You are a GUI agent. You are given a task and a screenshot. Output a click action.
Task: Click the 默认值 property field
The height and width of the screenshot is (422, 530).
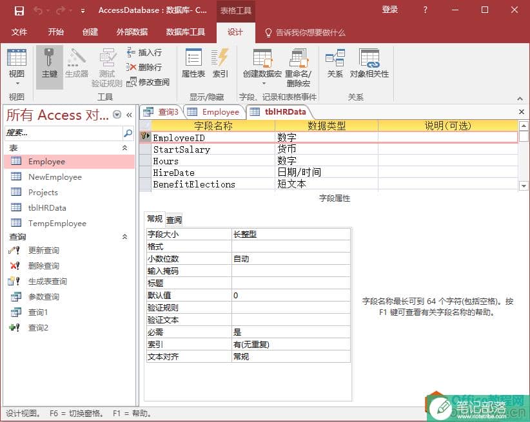pyautogui.click(x=291, y=295)
